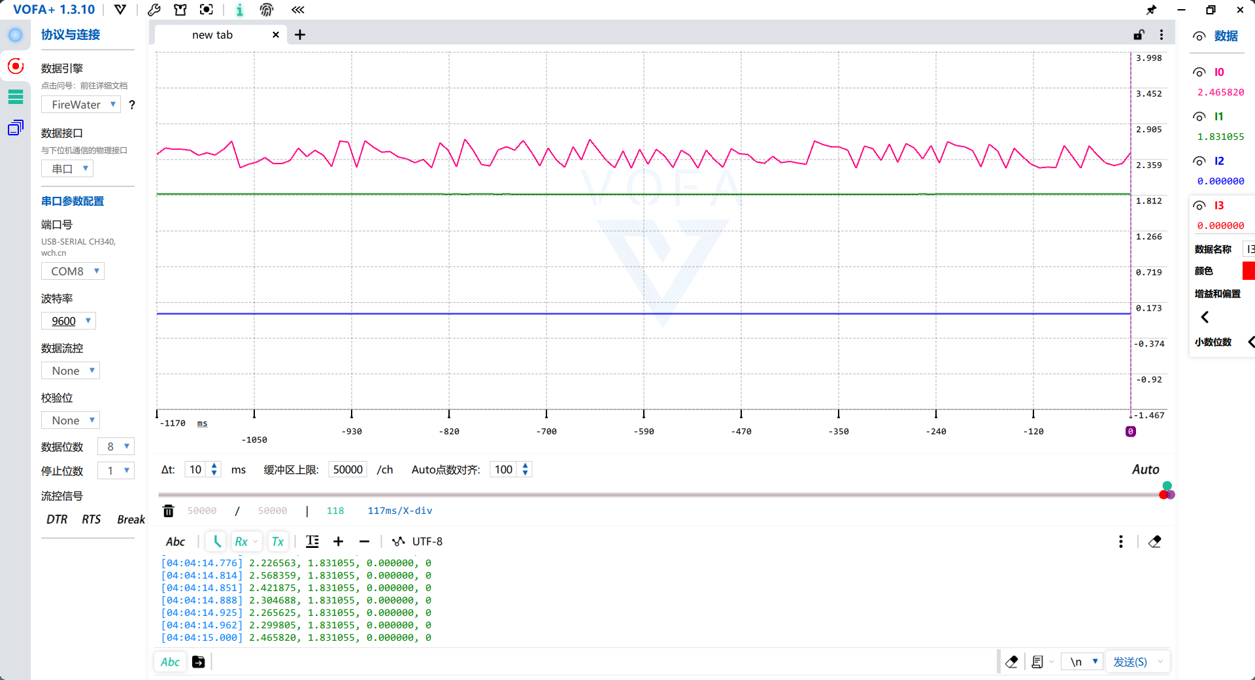Expand the 9600 baud rate dropdown
Screen dimensions: 1255x680
tap(69, 321)
